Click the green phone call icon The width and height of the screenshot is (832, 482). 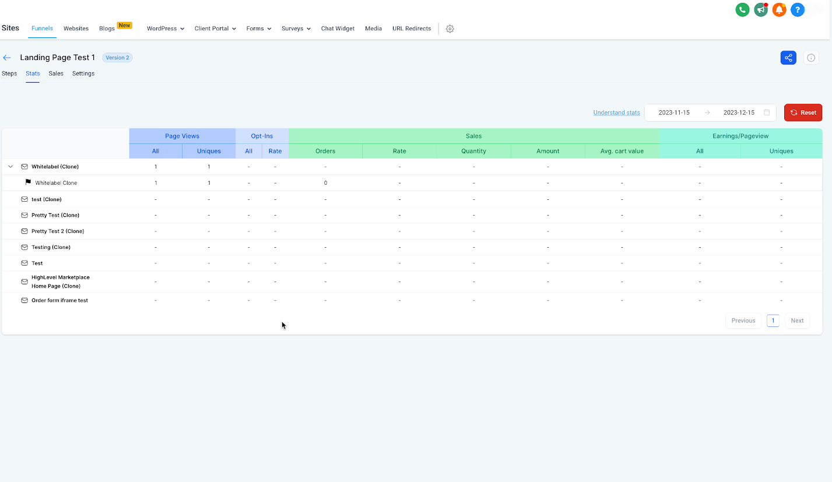(742, 10)
